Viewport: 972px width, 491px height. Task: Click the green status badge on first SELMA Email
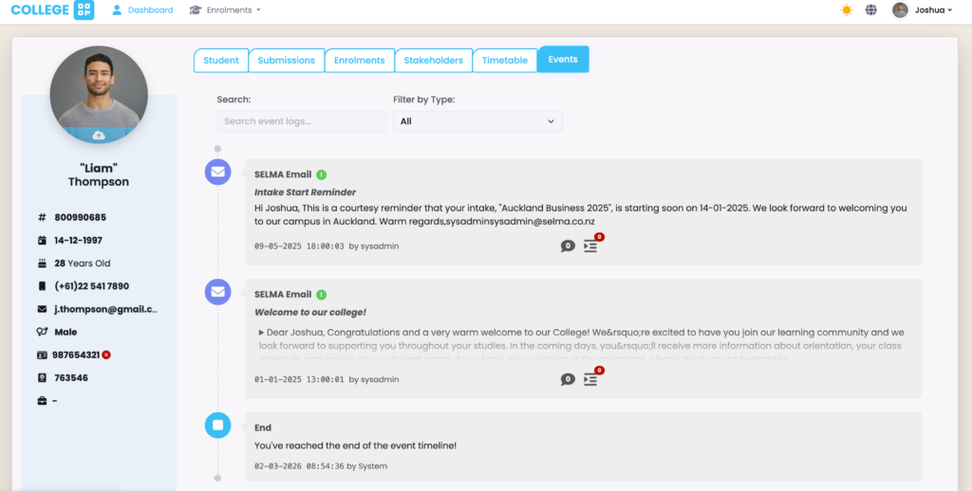point(322,174)
